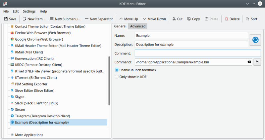
Task: Delete the selected menu entry
Action: pyautogui.click(x=232, y=19)
